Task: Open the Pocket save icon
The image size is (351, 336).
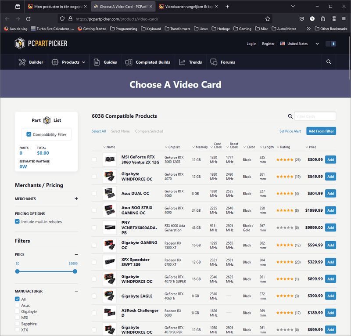Action: (x=301, y=19)
